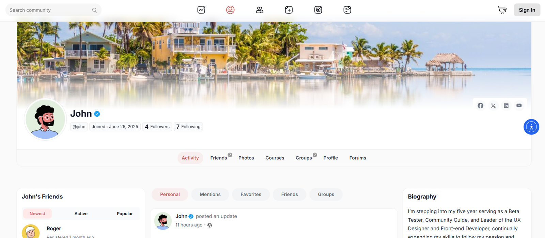Open the members icon in top nav

pyautogui.click(x=260, y=10)
